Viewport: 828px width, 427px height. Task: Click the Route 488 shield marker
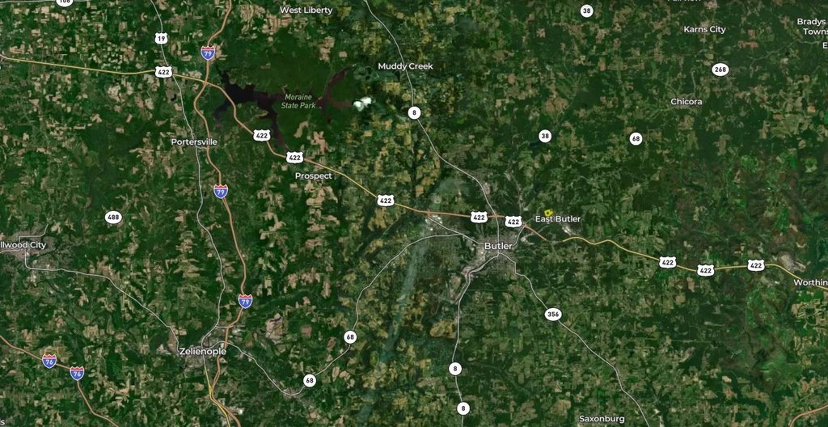[113, 218]
